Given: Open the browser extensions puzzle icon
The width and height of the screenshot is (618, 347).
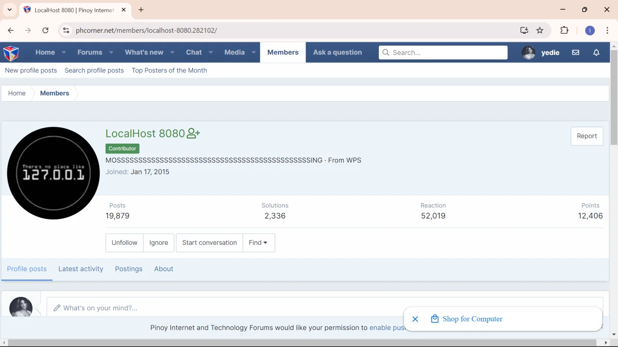Looking at the screenshot, I should [x=564, y=30].
